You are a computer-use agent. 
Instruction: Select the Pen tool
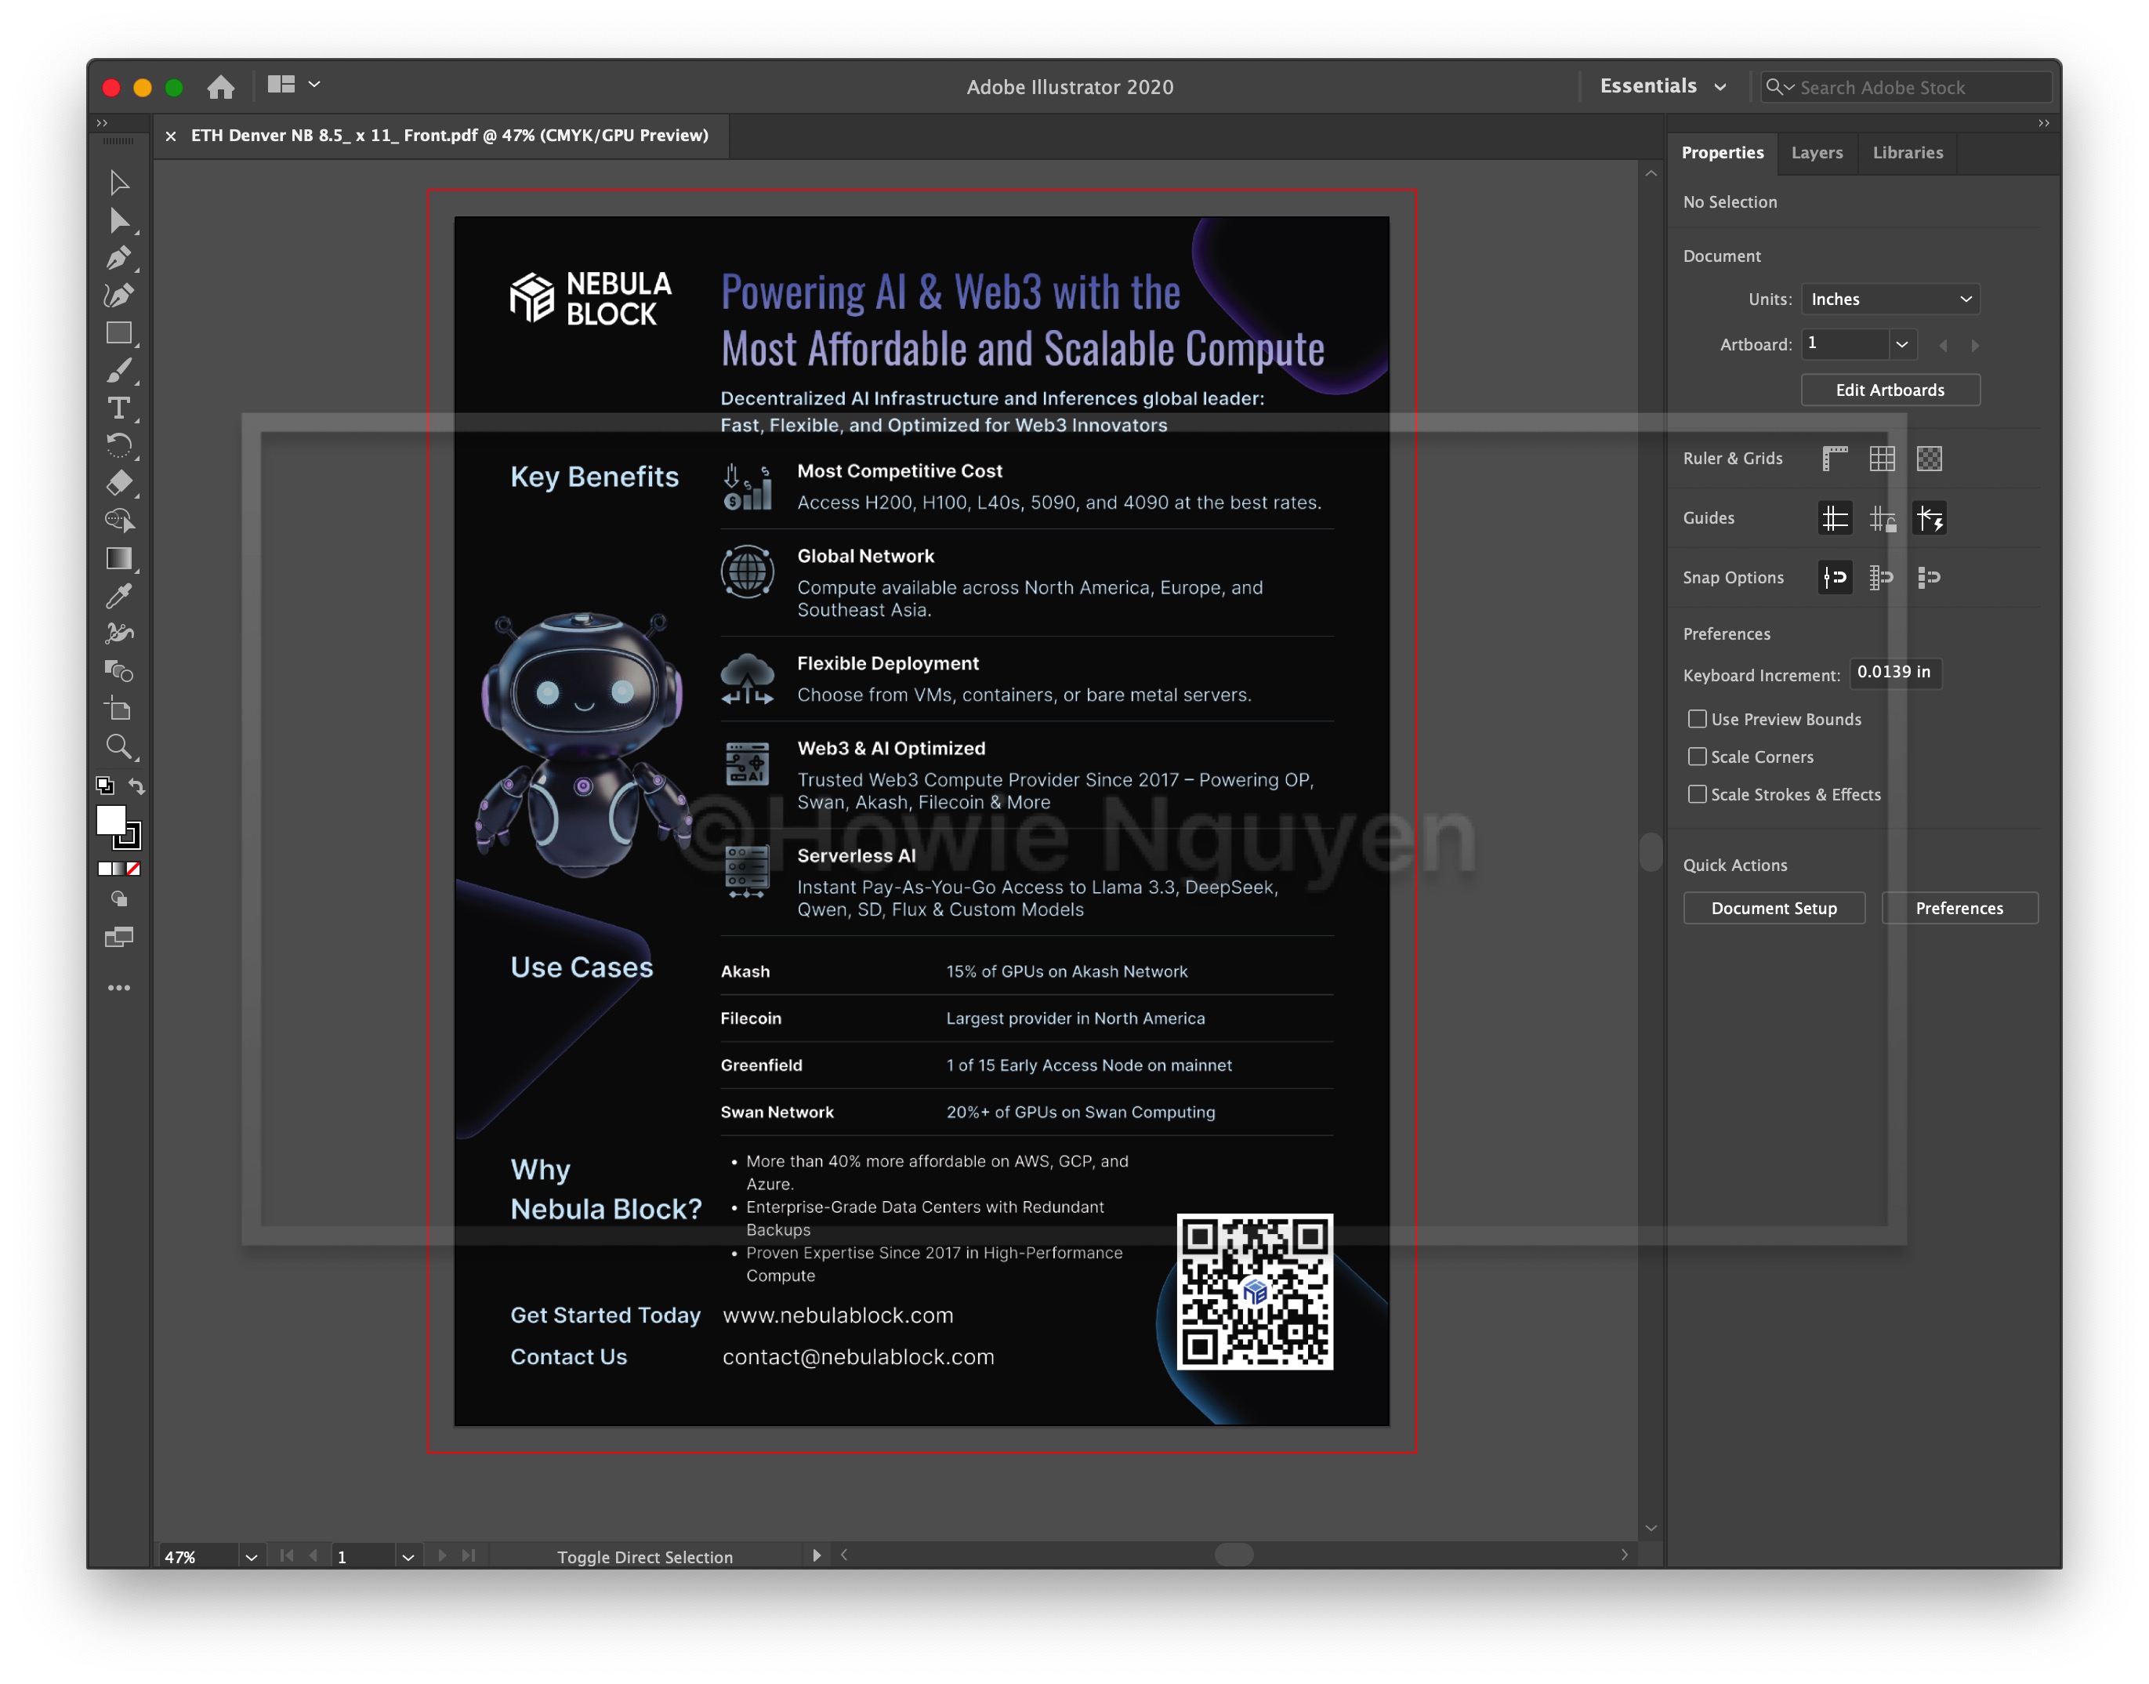coord(118,258)
